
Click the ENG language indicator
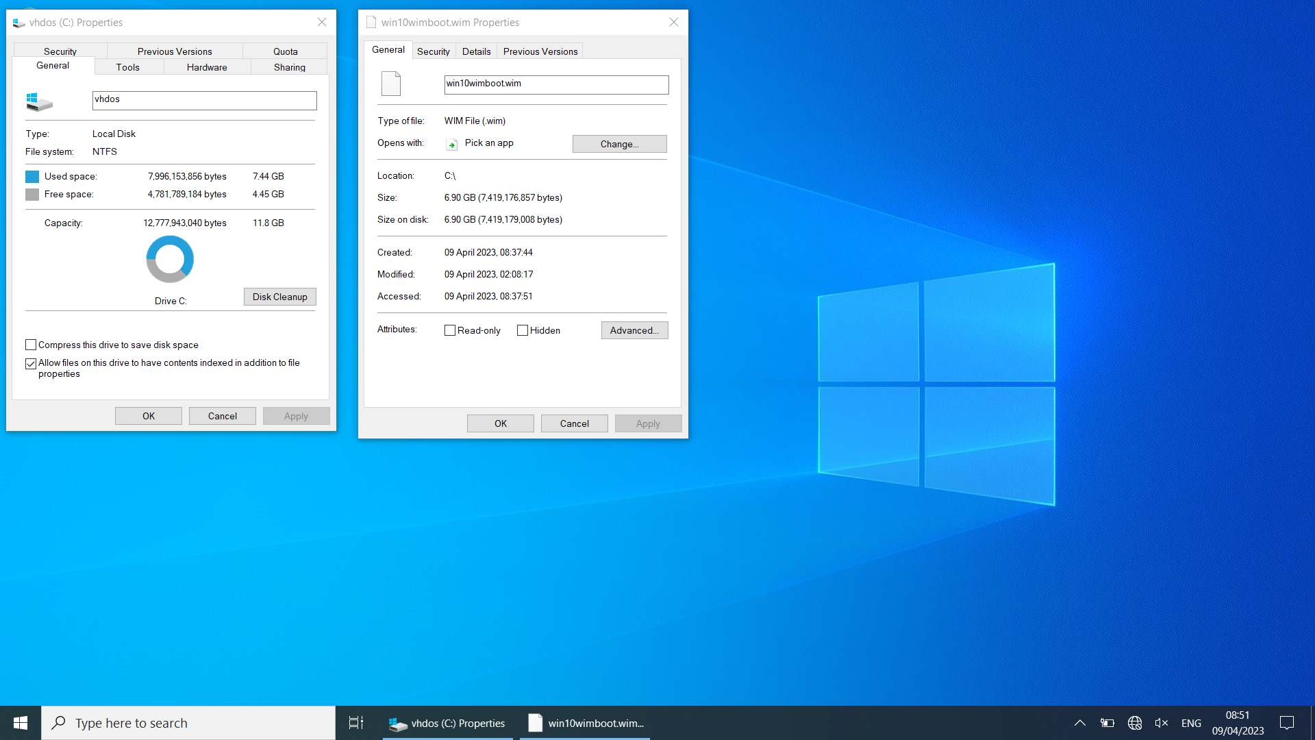tap(1191, 723)
